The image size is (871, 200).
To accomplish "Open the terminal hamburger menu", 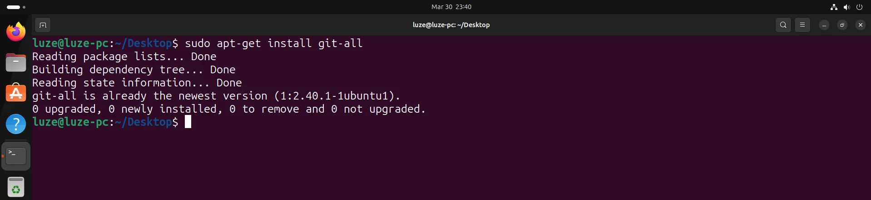I will click(x=802, y=25).
